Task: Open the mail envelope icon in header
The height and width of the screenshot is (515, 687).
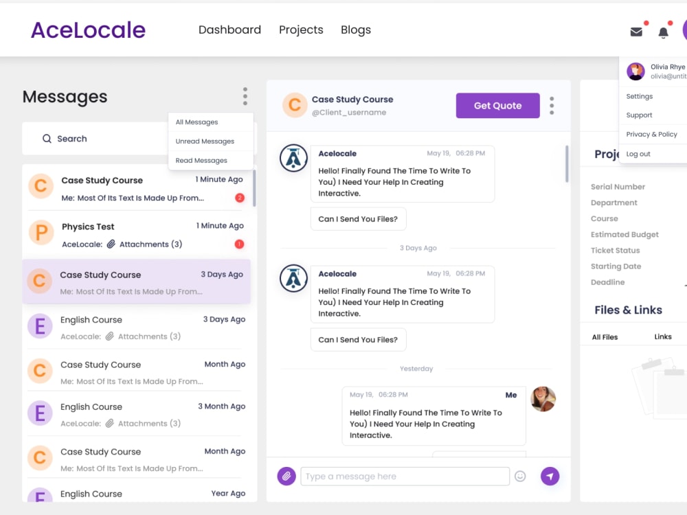Action: [636, 32]
